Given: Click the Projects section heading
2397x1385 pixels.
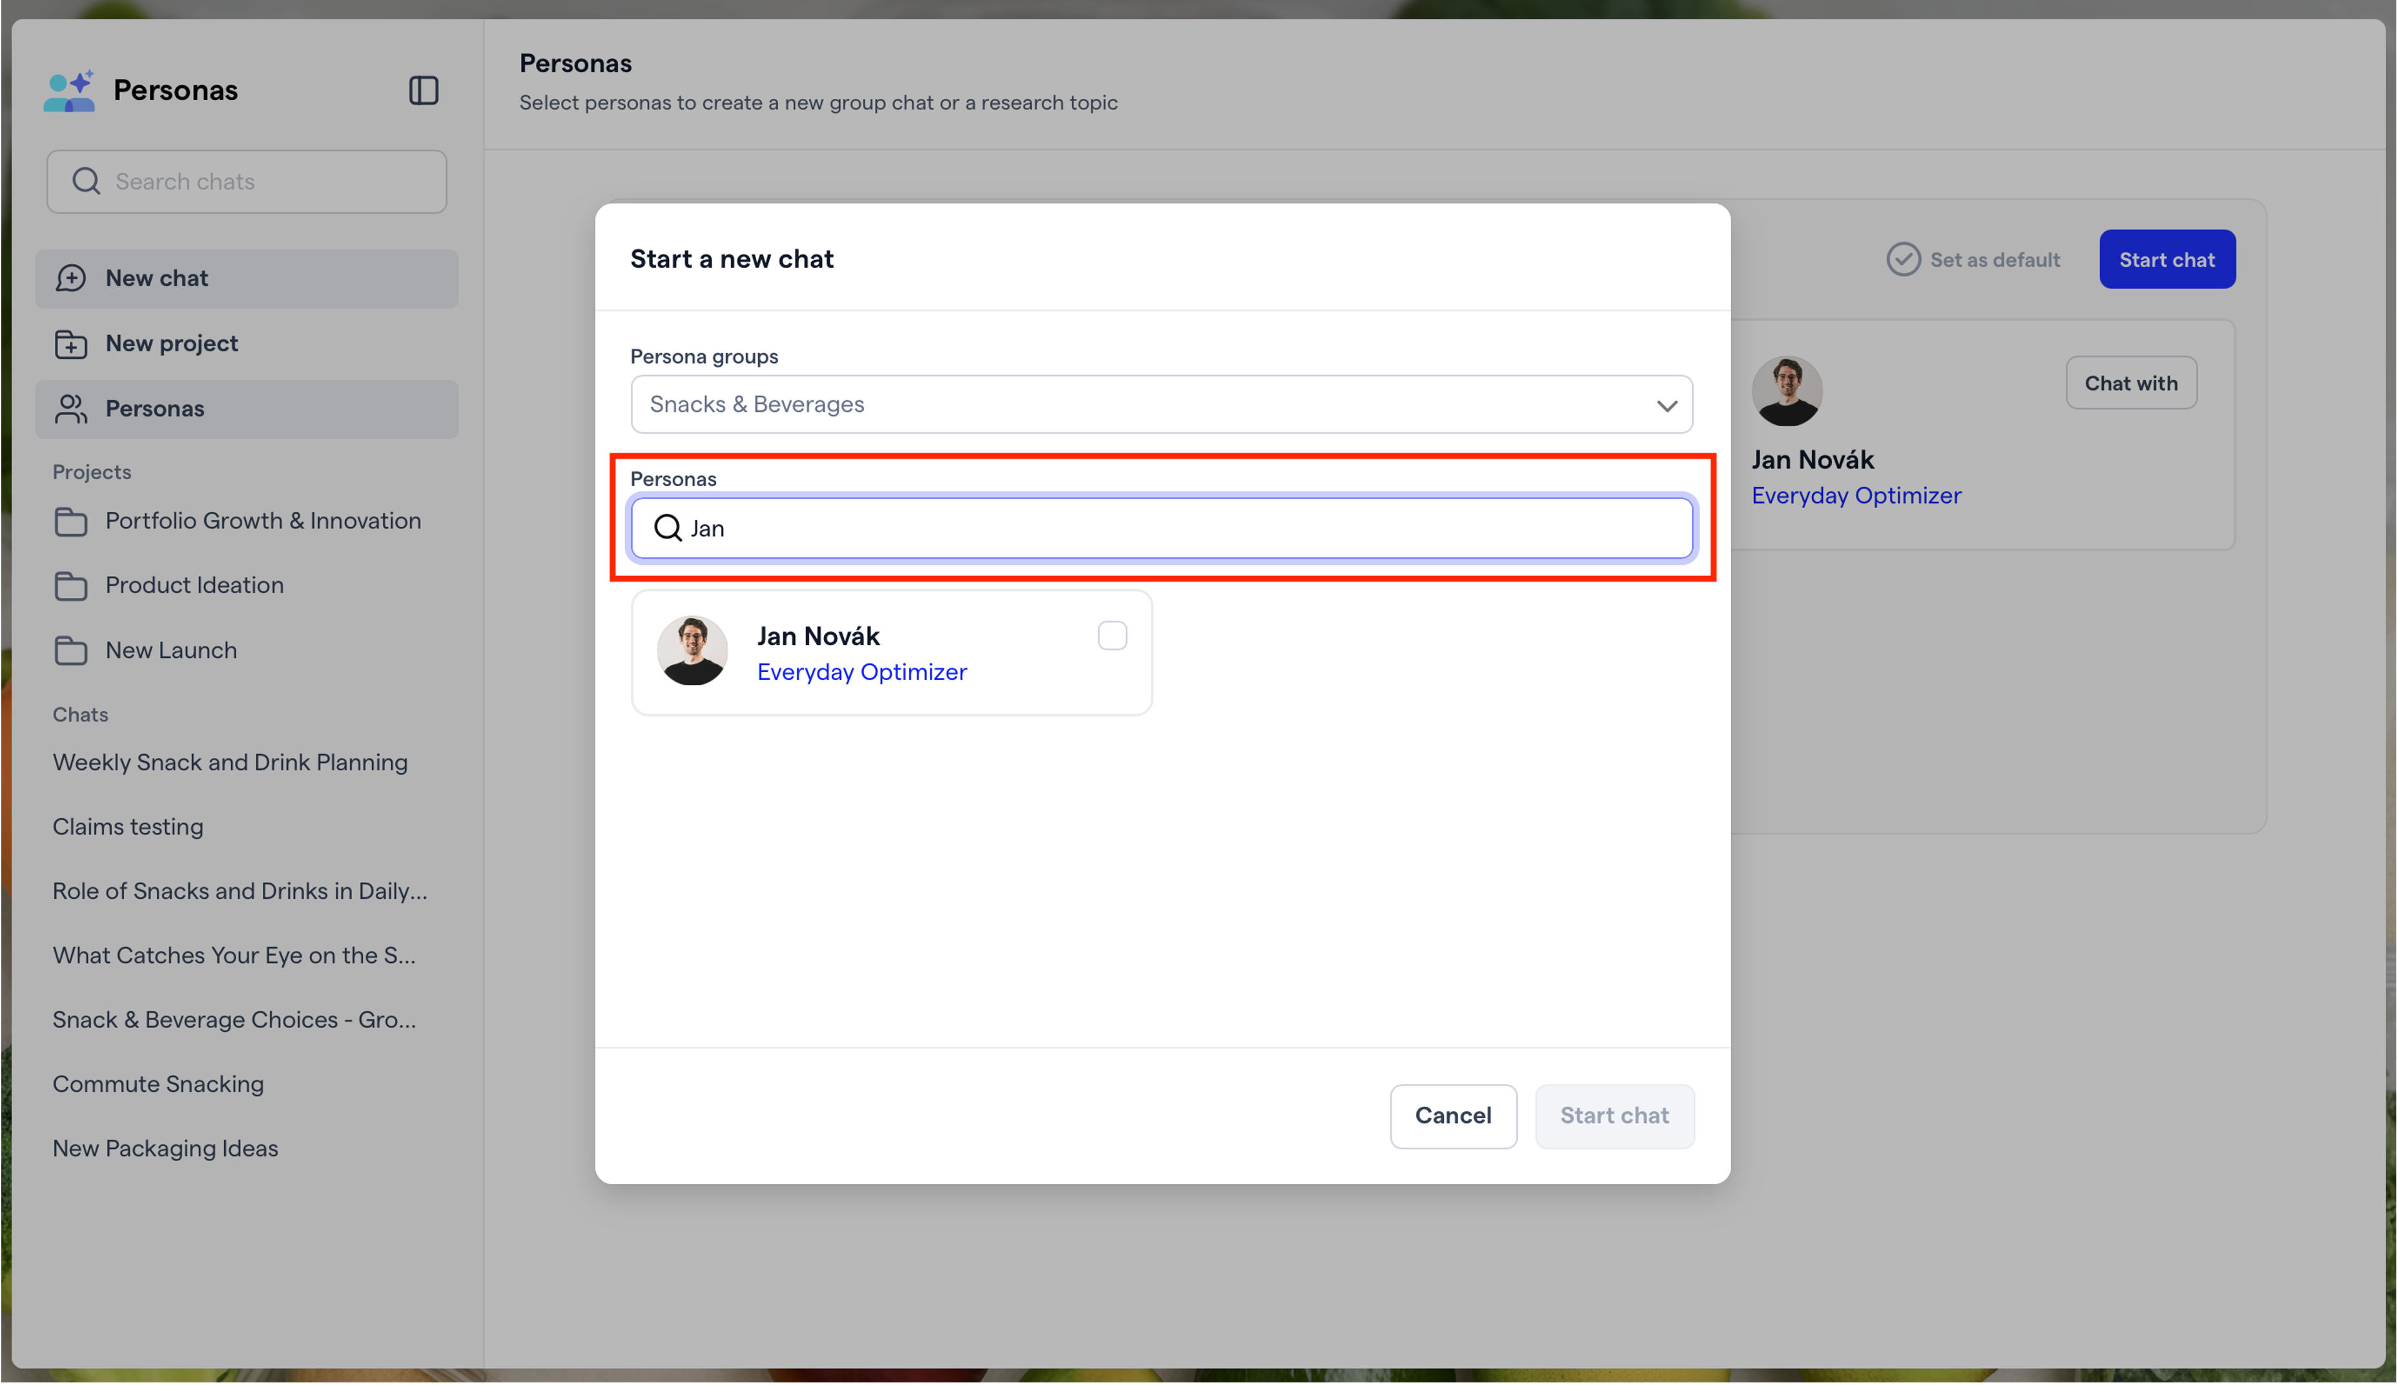Looking at the screenshot, I should [x=91, y=472].
